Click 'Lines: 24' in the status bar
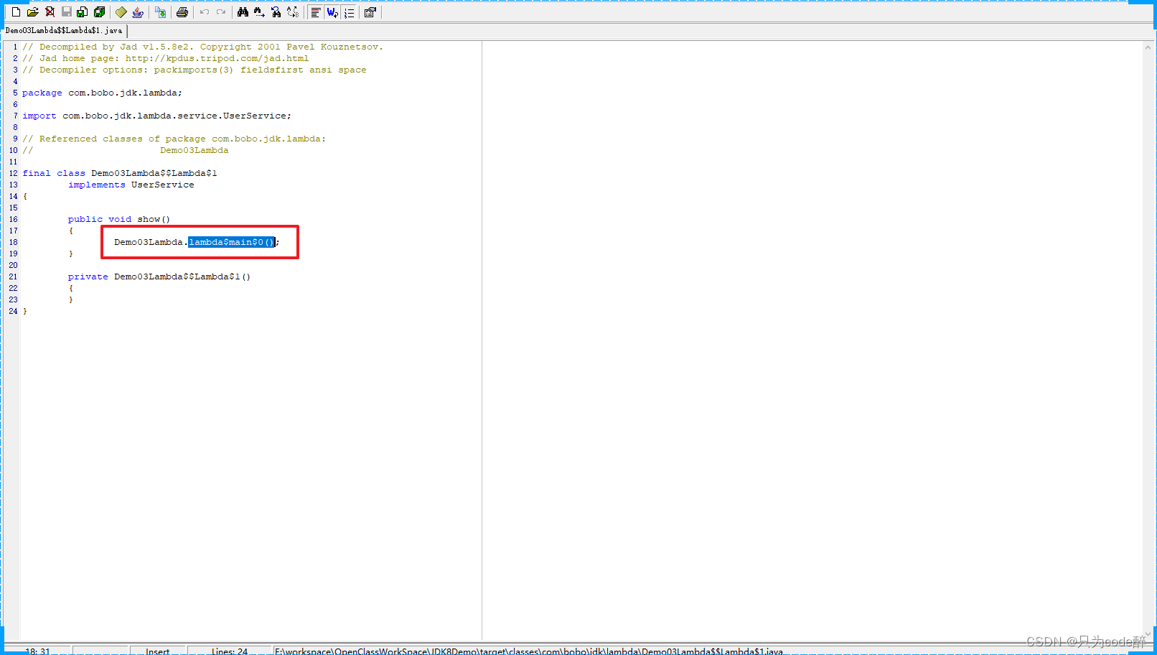 pos(230,651)
